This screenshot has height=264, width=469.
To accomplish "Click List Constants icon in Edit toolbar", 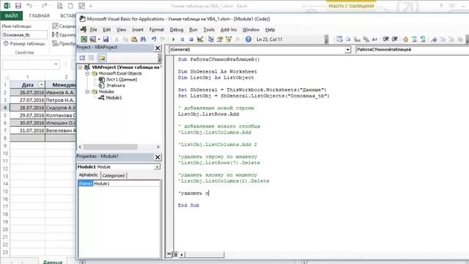I will click(348, 39).
